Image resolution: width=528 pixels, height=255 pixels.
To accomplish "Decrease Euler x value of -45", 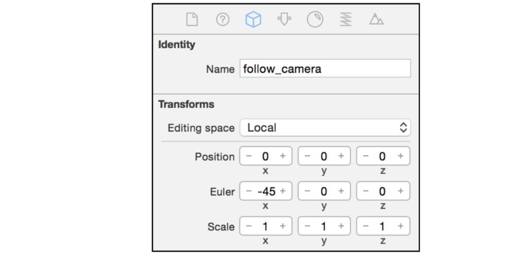I will pos(249,192).
